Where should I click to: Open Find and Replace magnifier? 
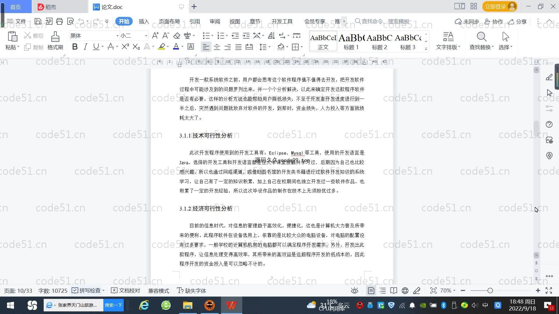tap(482, 37)
